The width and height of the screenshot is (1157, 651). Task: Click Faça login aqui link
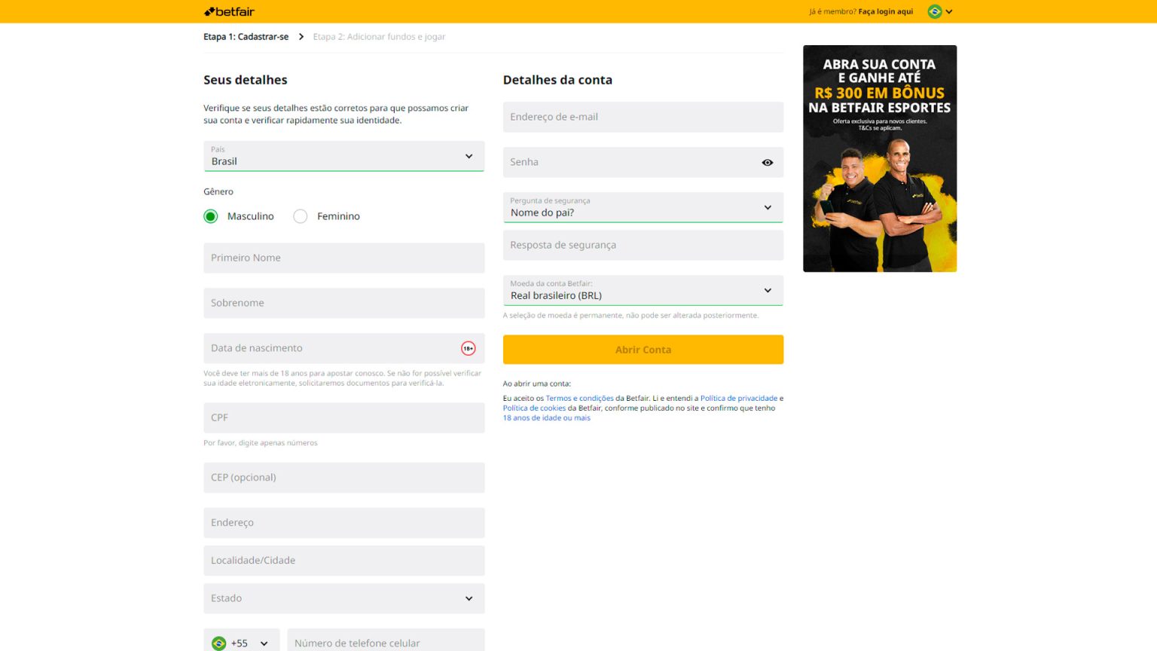pyautogui.click(x=885, y=11)
